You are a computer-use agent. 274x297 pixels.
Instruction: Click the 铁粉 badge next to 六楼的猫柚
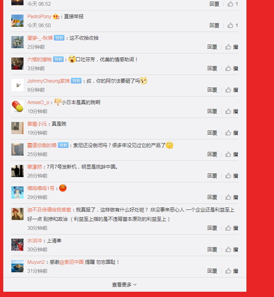[x=58, y=60]
